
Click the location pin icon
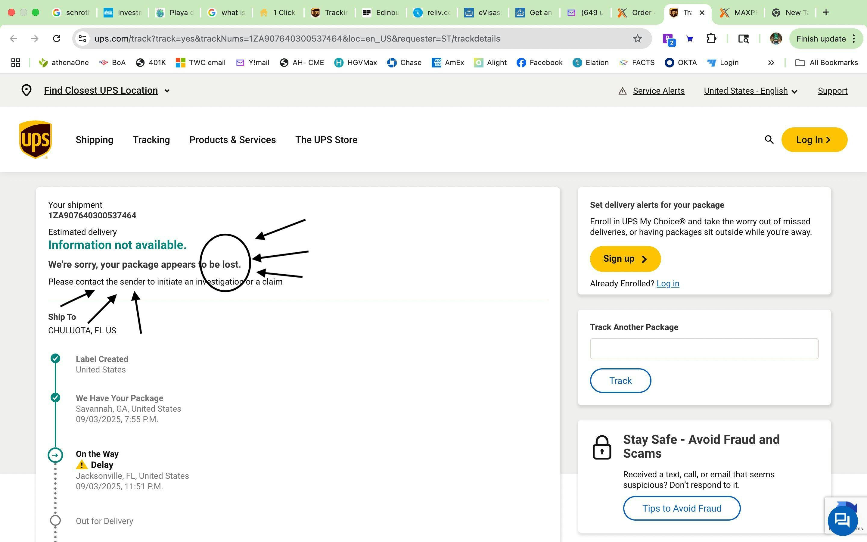(26, 90)
